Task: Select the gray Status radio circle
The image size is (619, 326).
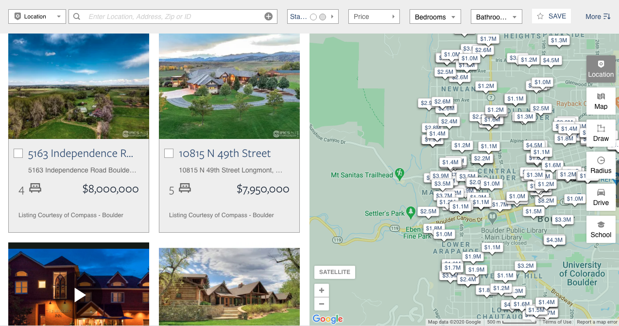Action: tap(323, 17)
